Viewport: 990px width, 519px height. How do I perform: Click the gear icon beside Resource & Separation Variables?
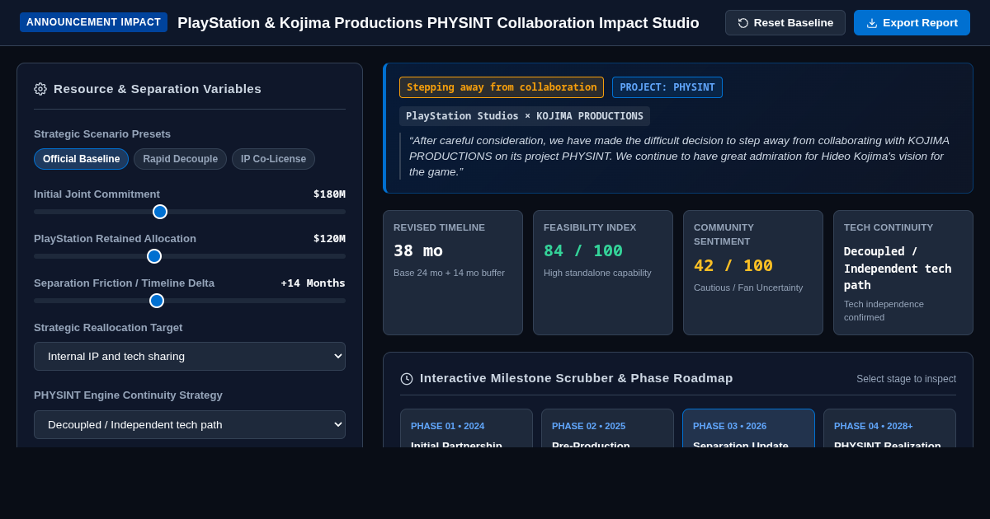[x=40, y=89]
